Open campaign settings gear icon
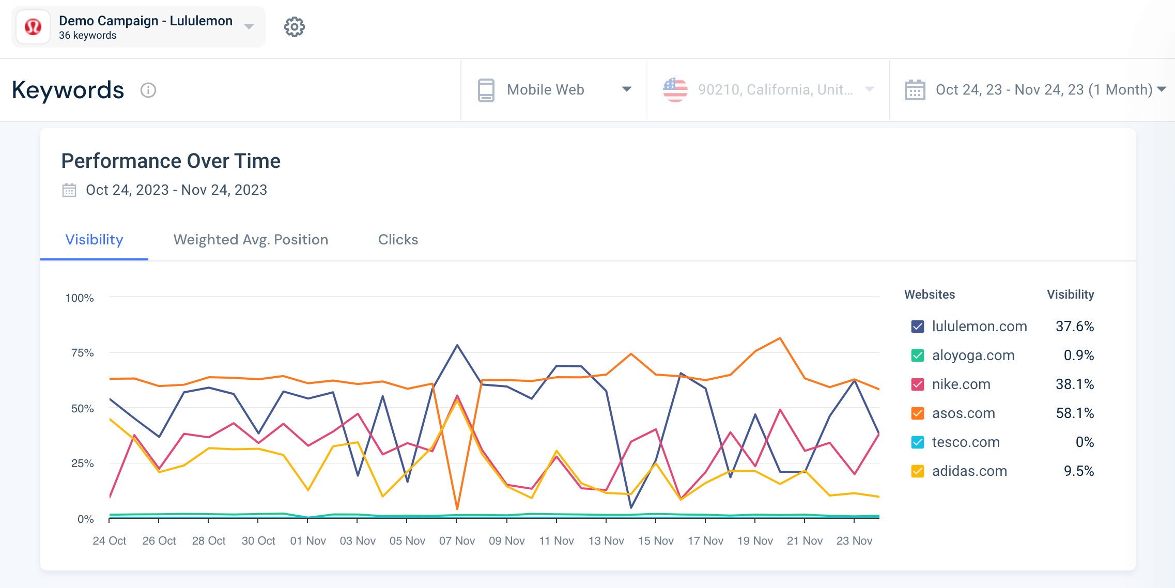This screenshot has width=1175, height=588. point(294,27)
